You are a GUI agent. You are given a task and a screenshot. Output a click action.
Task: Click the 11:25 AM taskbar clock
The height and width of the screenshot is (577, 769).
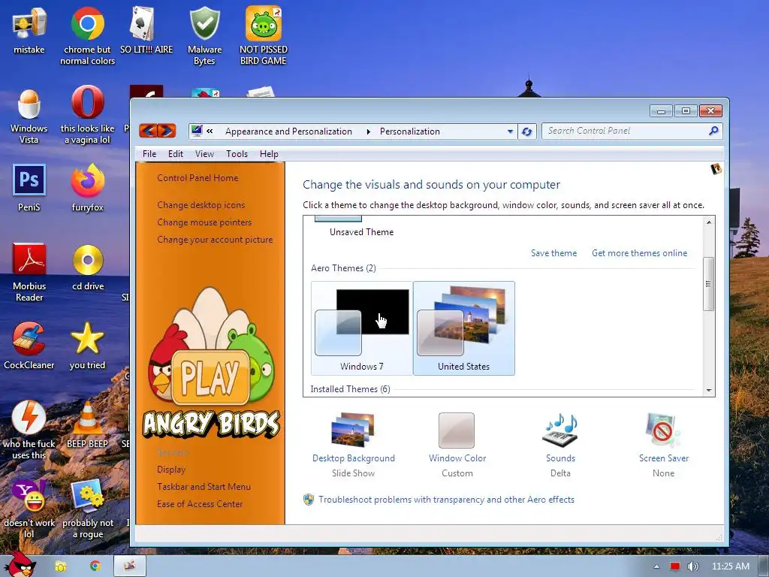pyautogui.click(x=731, y=566)
